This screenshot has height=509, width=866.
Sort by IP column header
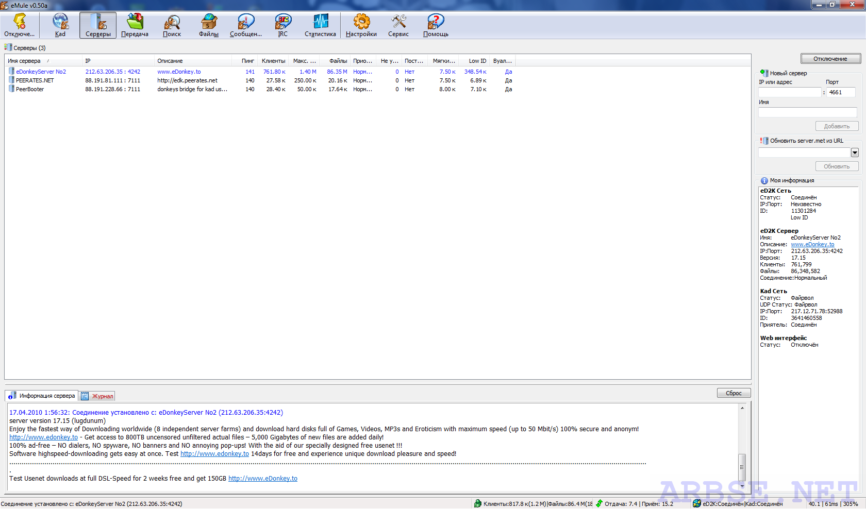pyautogui.click(x=118, y=61)
